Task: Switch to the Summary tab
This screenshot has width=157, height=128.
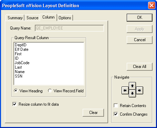Action: (15, 18)
